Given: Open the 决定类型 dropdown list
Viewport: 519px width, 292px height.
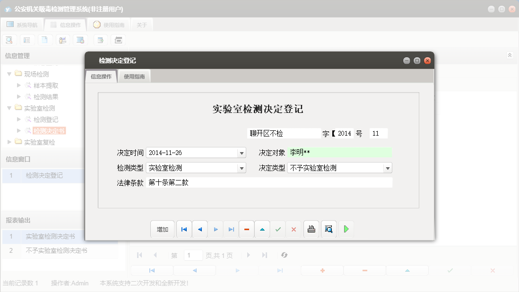Looking at the screenshot, I should 388,167.
